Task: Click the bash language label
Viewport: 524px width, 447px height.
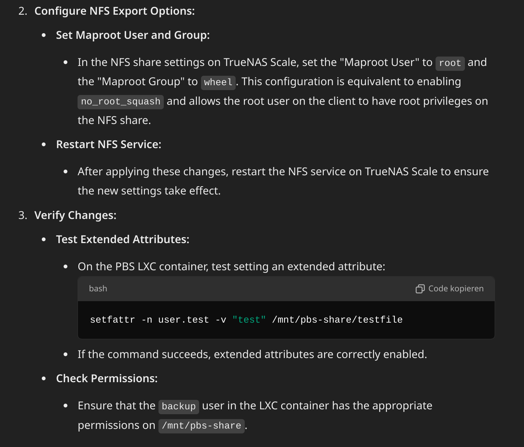Action: 98,289
